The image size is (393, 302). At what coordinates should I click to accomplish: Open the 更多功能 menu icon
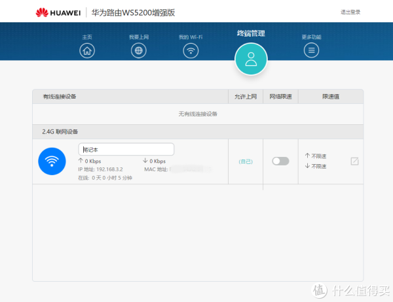coord(311,50)
